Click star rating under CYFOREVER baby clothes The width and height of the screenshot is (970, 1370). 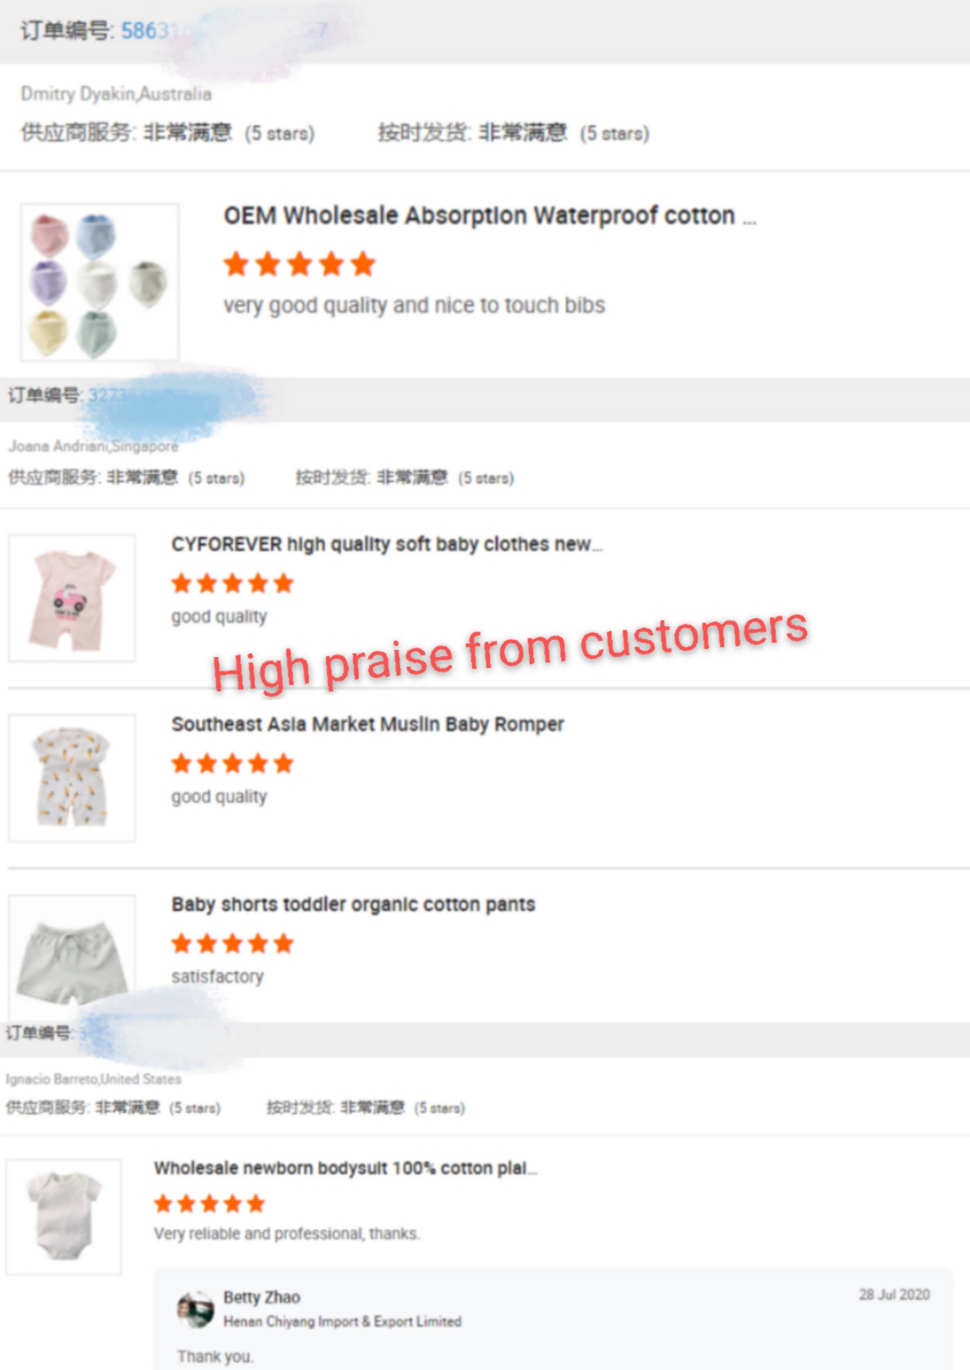point(232,583)
